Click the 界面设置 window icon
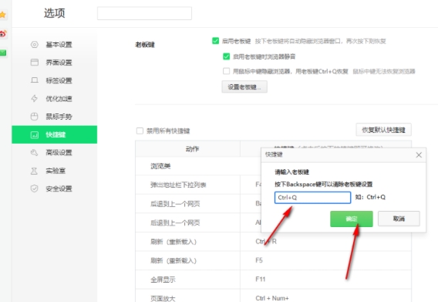The width and height of the screenshot is (438, 302). point(35,62)
